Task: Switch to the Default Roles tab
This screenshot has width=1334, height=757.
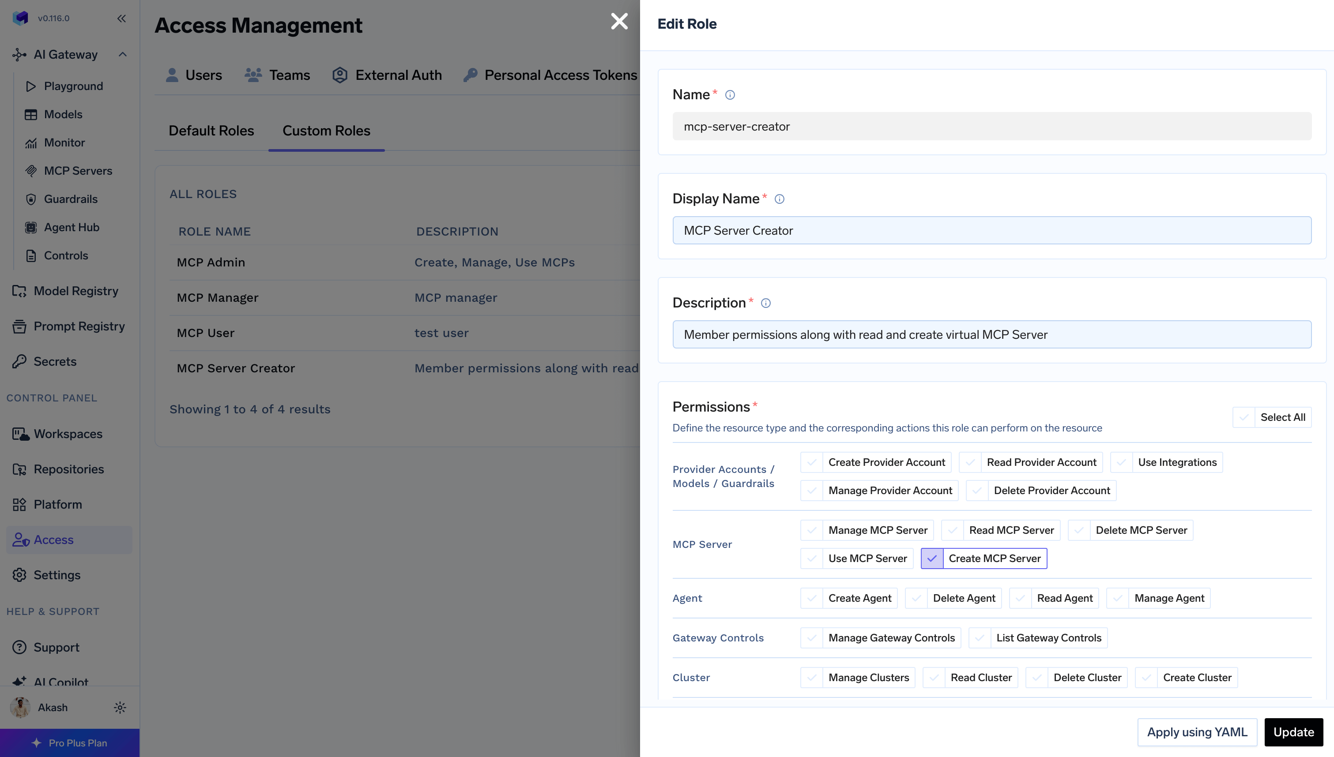Action: (x=211, y=131)
